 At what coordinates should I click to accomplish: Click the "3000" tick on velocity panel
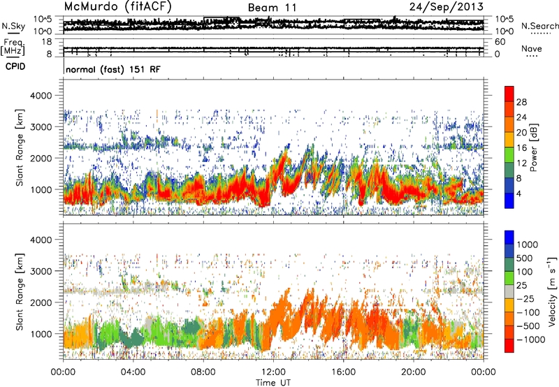[41, 271]
